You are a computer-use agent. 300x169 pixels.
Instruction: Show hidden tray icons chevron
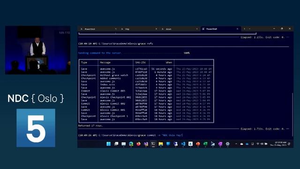click(x=236, y=144)
